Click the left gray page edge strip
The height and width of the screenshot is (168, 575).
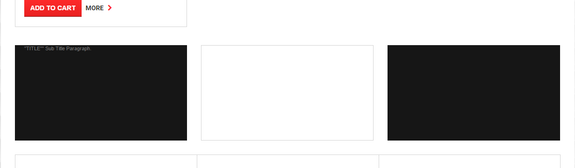pyautogui.click(x=1, y=84)
